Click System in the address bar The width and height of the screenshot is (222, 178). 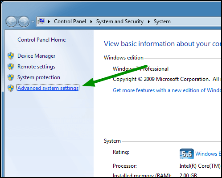coord(162,21)
